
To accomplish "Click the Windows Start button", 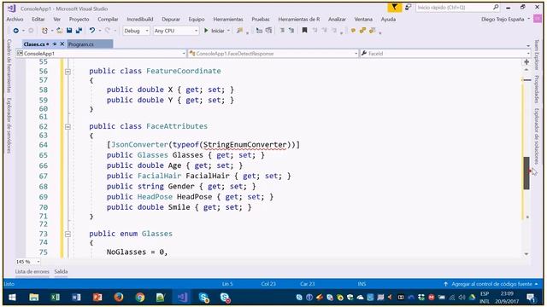I will pos(12,298).
